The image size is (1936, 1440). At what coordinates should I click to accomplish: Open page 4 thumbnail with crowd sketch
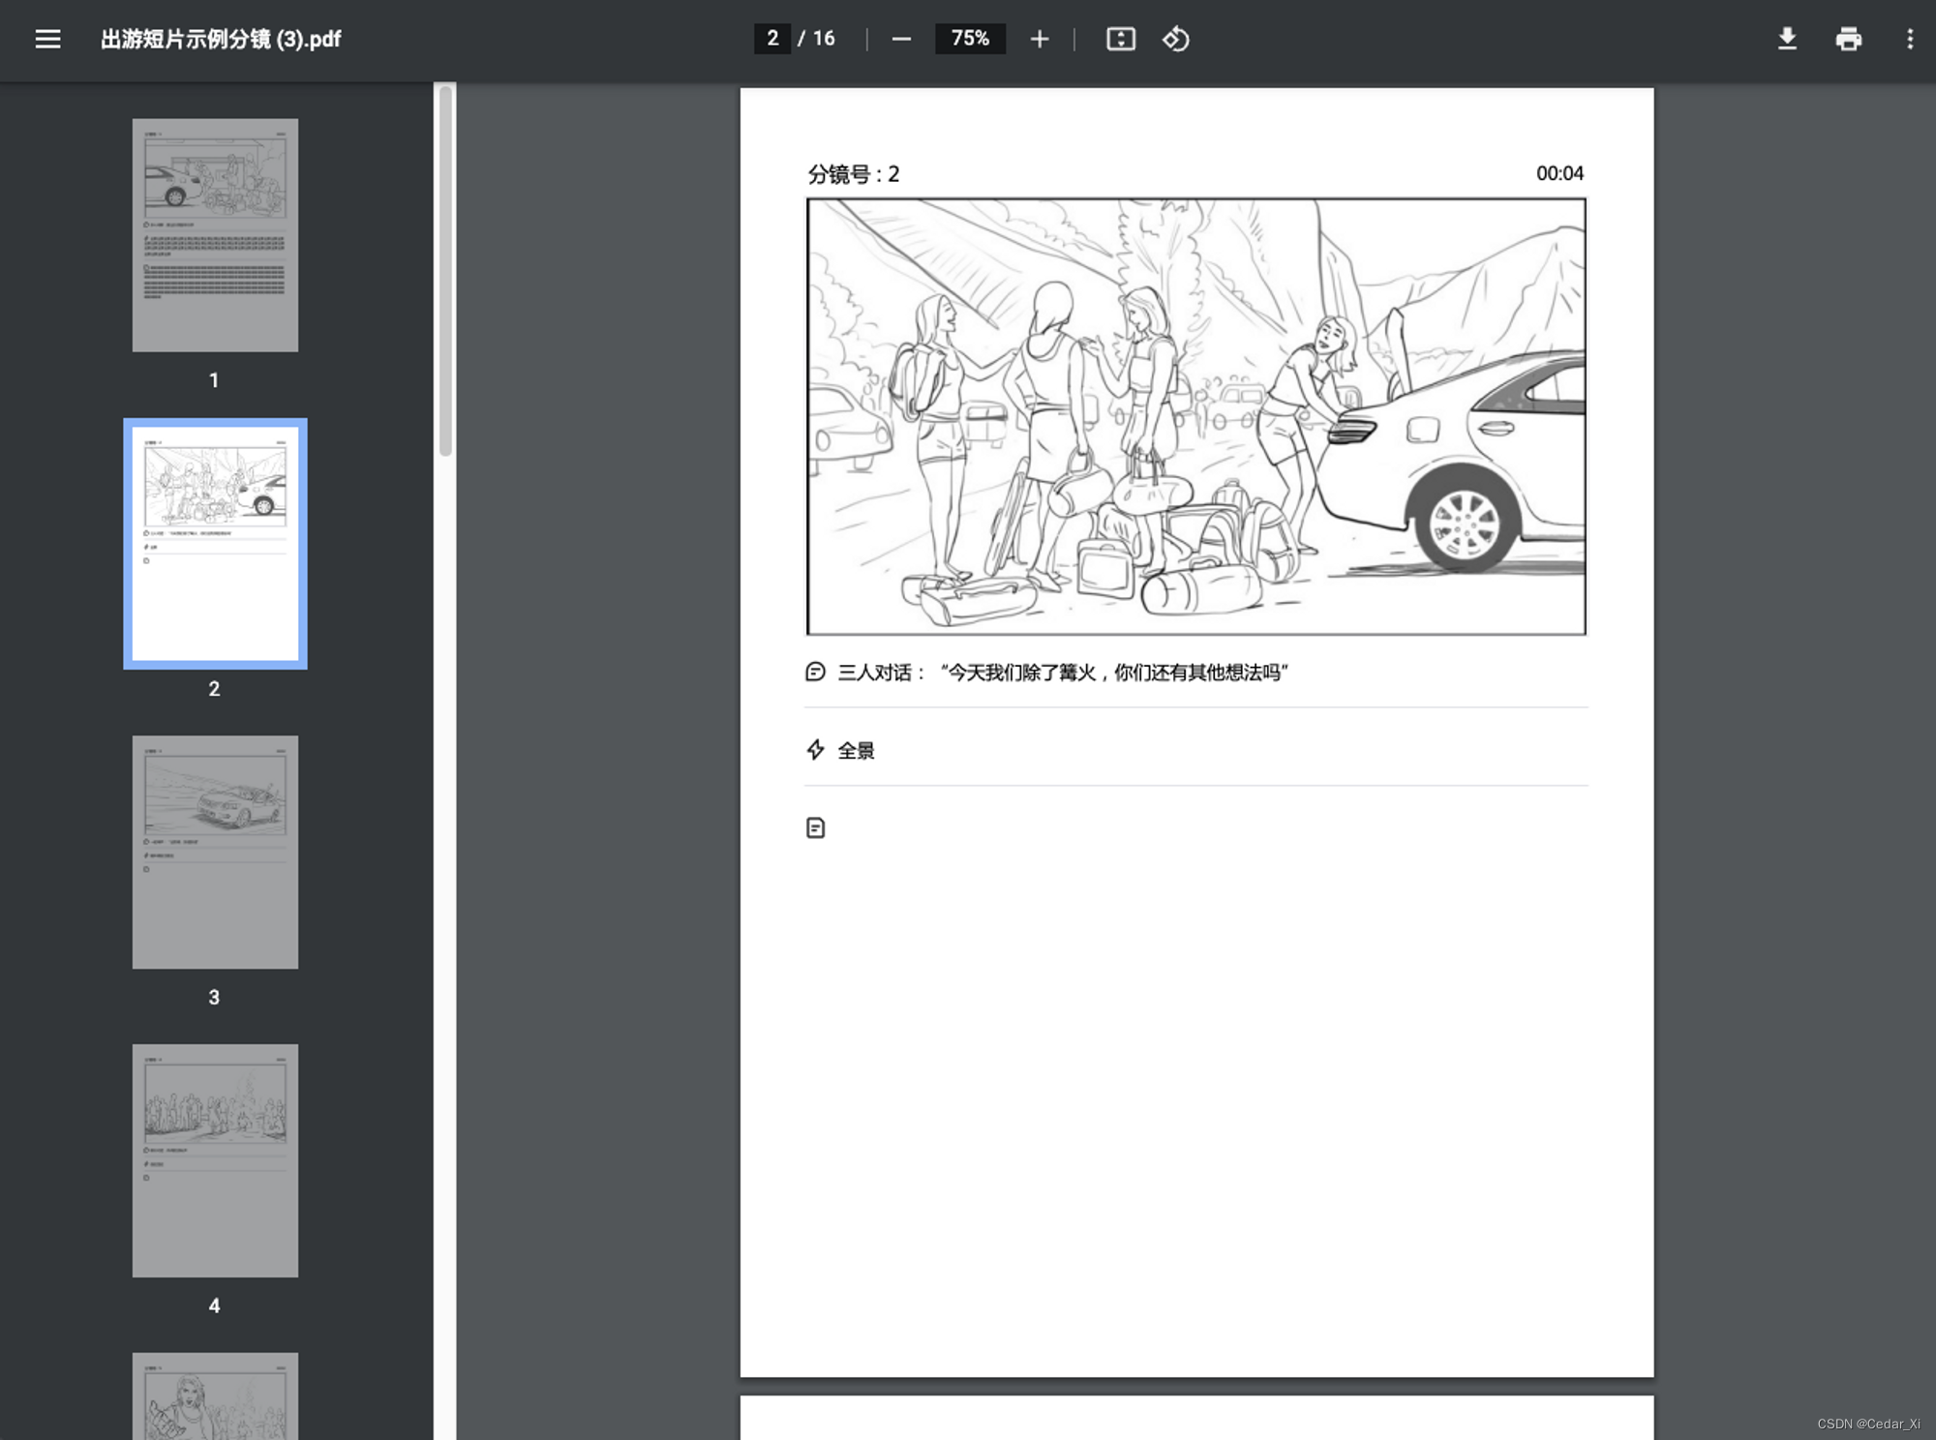[x=215, y=1159]
